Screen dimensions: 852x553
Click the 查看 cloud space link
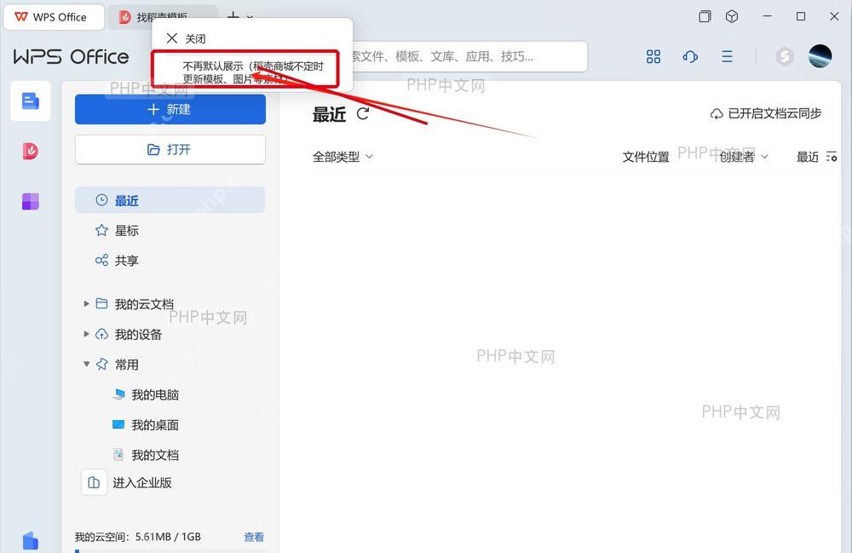pos(254,538)
